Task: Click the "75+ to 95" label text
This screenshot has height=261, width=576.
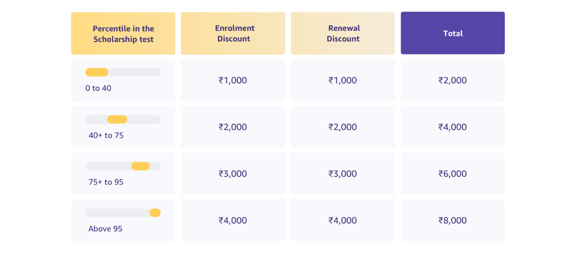Action: 106,182
